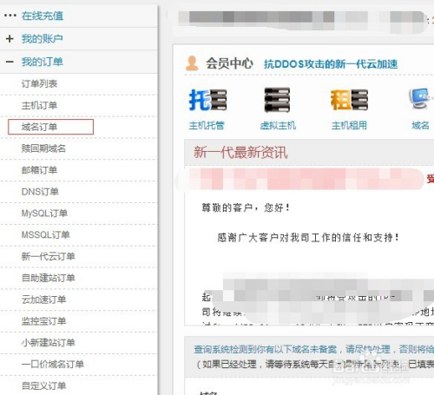
Task: Open the 抗DDOS攻击的新一代云加速 link
Action: point(331,64)
